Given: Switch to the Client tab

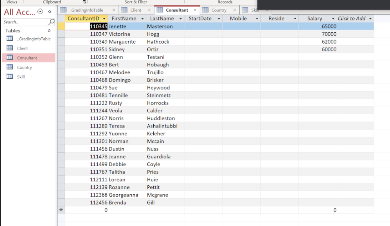Looking at the screenshot, I should tap(135, 10).
